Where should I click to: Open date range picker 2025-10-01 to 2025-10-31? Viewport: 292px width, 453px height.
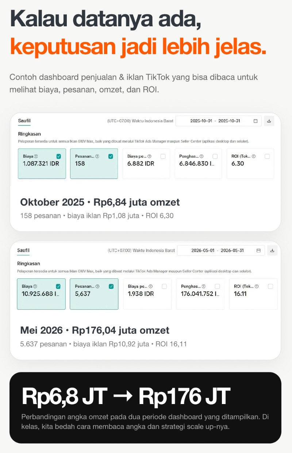219,121
